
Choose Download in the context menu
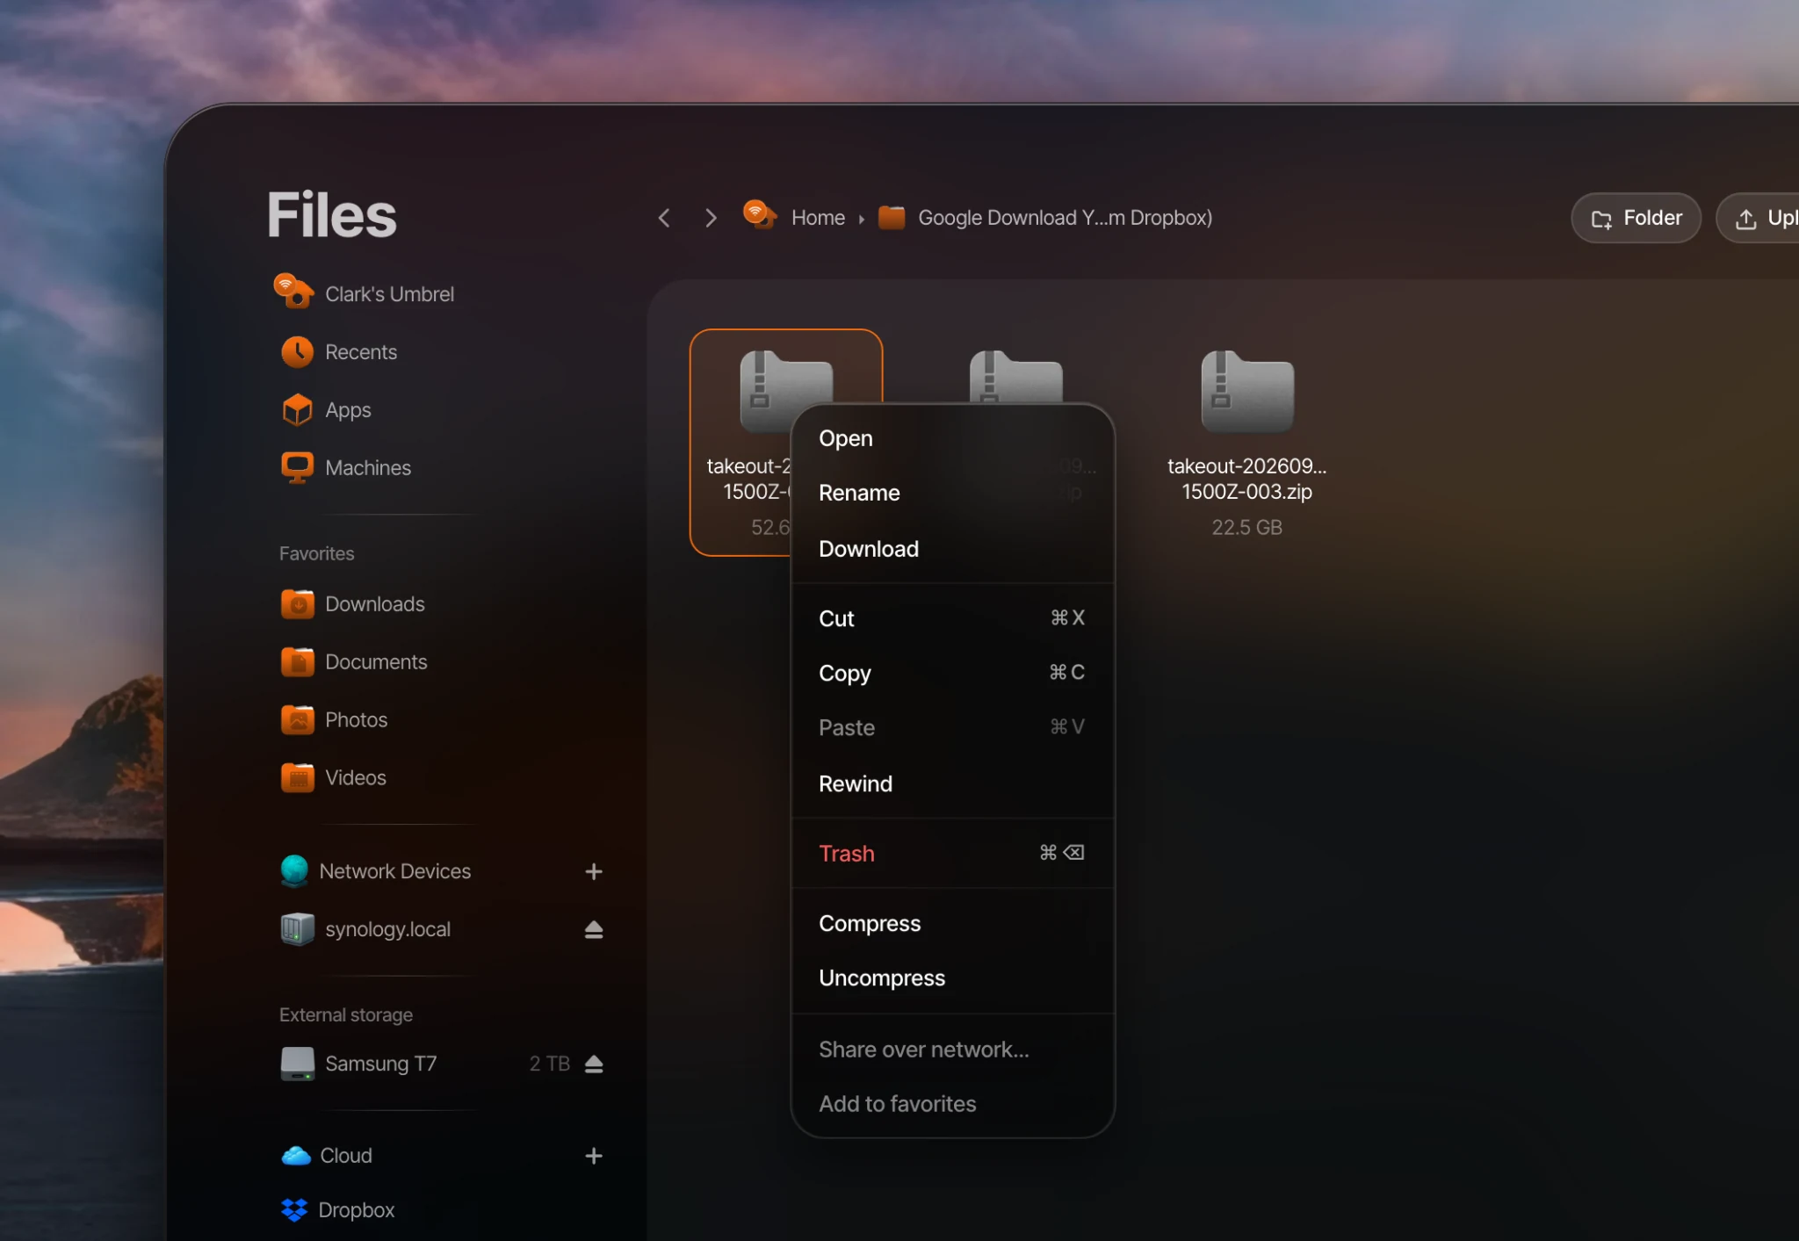pyautogui.click(x=952, y=549)
